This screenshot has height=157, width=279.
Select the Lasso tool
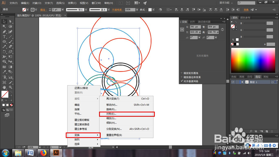(x=10, y=27)
